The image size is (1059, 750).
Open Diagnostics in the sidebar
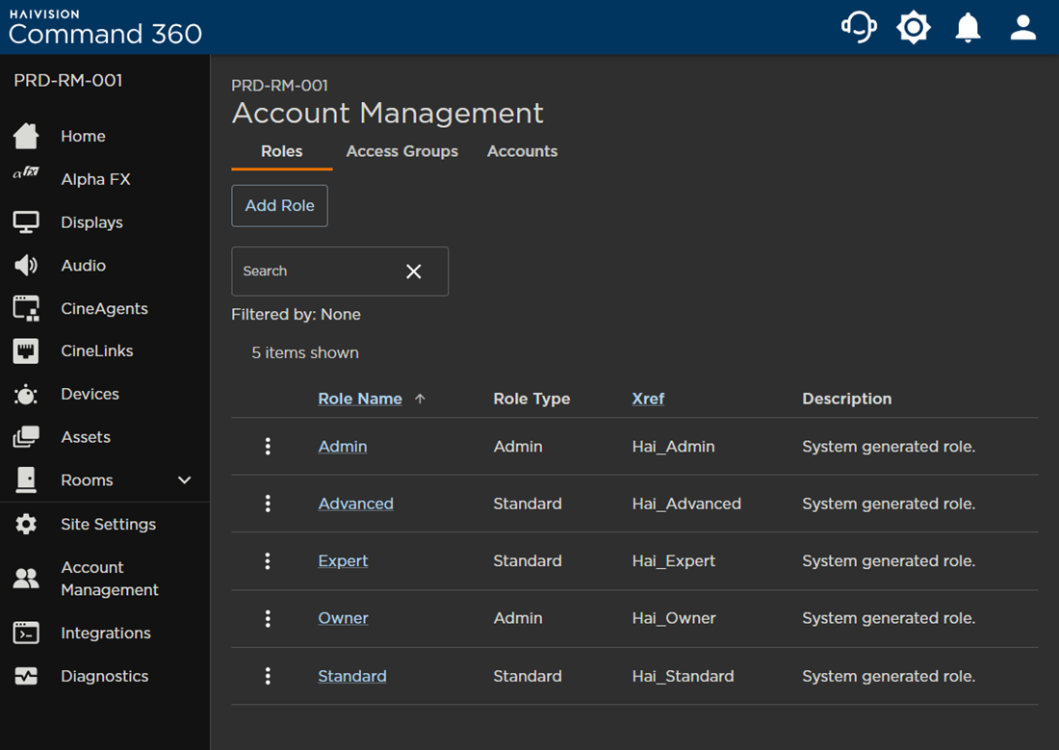(105, 676)
